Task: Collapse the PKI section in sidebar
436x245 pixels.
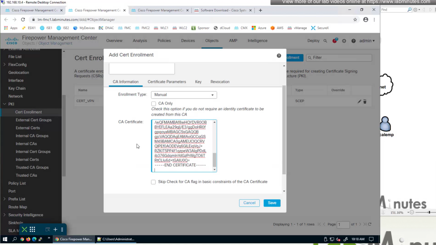Action: (4, 104)
